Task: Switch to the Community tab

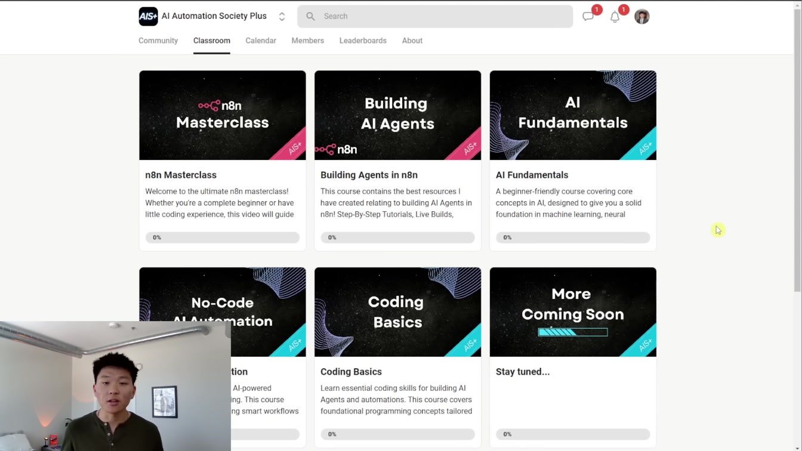Action: 158,41
